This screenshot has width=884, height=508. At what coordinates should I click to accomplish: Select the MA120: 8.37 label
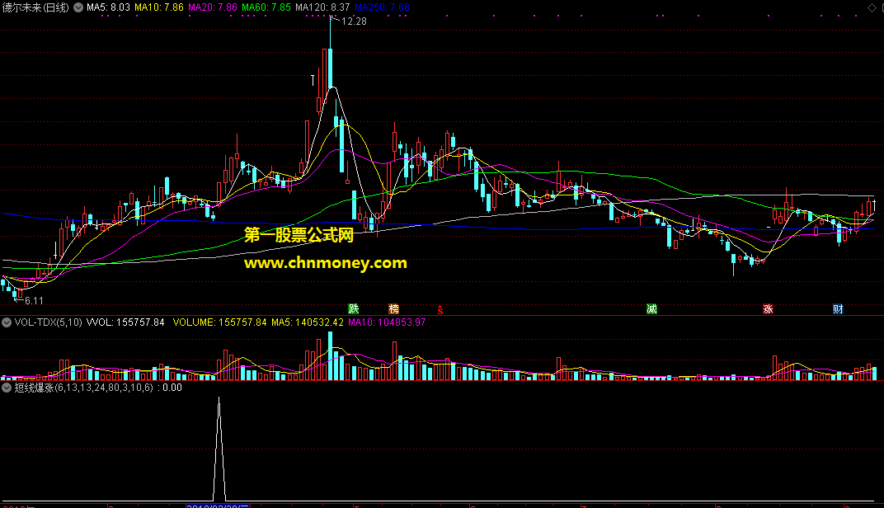point(322,7)
